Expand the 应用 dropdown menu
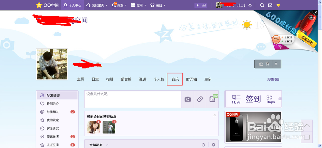This screenshot has width=322, height=148. (x=138, y=5)
